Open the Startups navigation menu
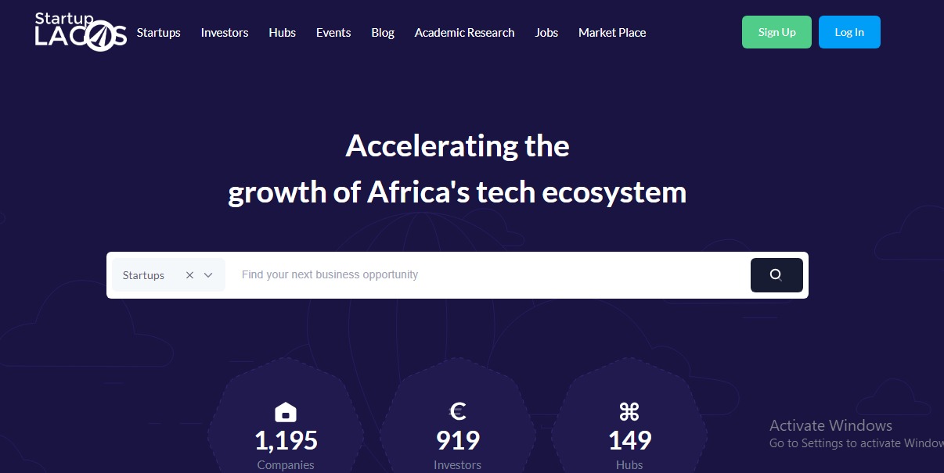The height and width of the screenshot is (473, 944). pos(158,33)
